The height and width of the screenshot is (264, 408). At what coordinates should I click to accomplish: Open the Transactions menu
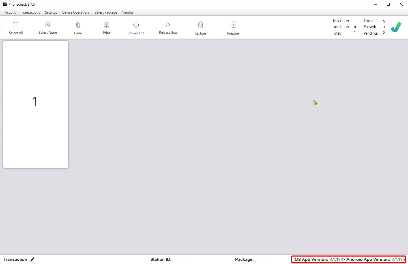(x=31, y=12)
